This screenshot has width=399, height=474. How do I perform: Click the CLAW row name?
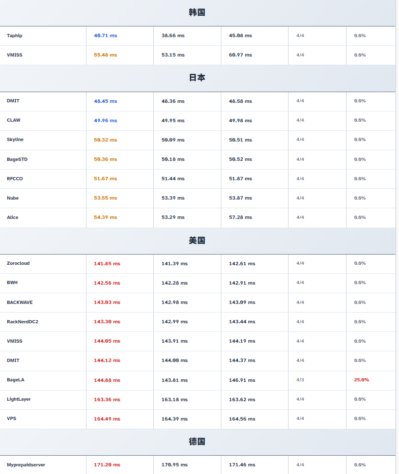14,120
